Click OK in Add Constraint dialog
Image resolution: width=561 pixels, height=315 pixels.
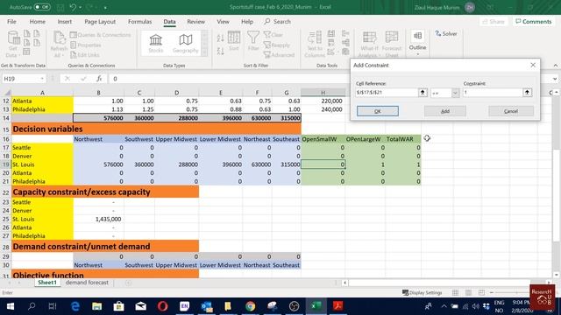click(378, 111)
